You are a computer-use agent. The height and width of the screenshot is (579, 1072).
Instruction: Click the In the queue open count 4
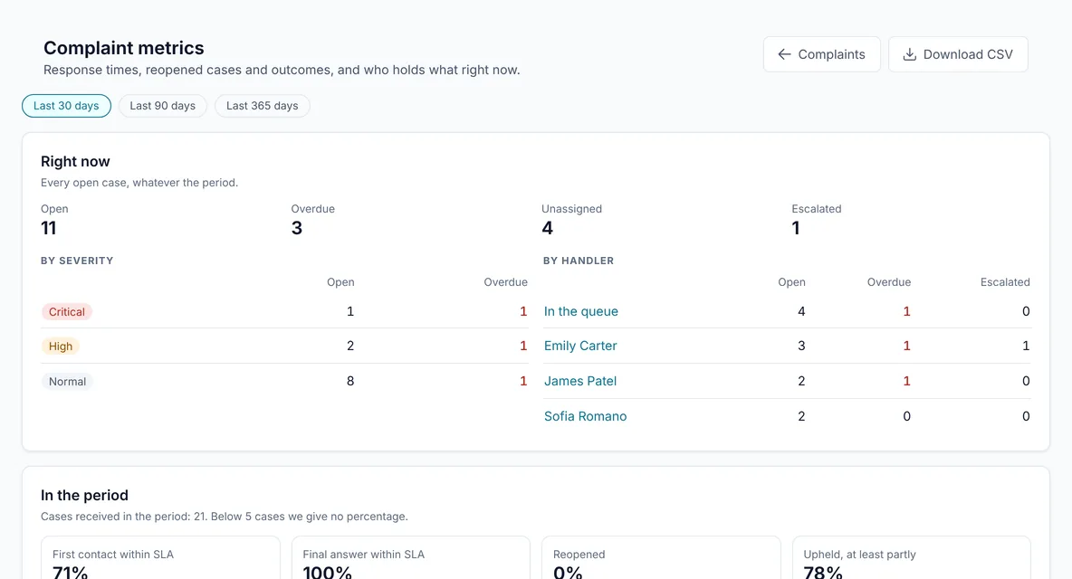tap(801, 311)
